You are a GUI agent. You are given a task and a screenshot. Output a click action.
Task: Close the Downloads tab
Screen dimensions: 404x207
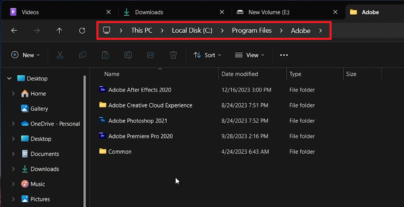click(x=222, y=12)
